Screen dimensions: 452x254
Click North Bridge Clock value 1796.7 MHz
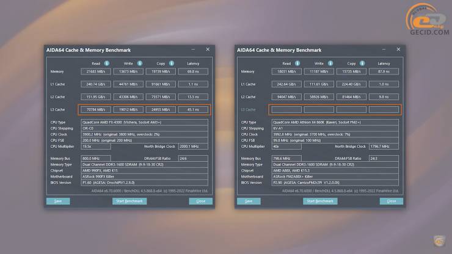click(384, 147)
